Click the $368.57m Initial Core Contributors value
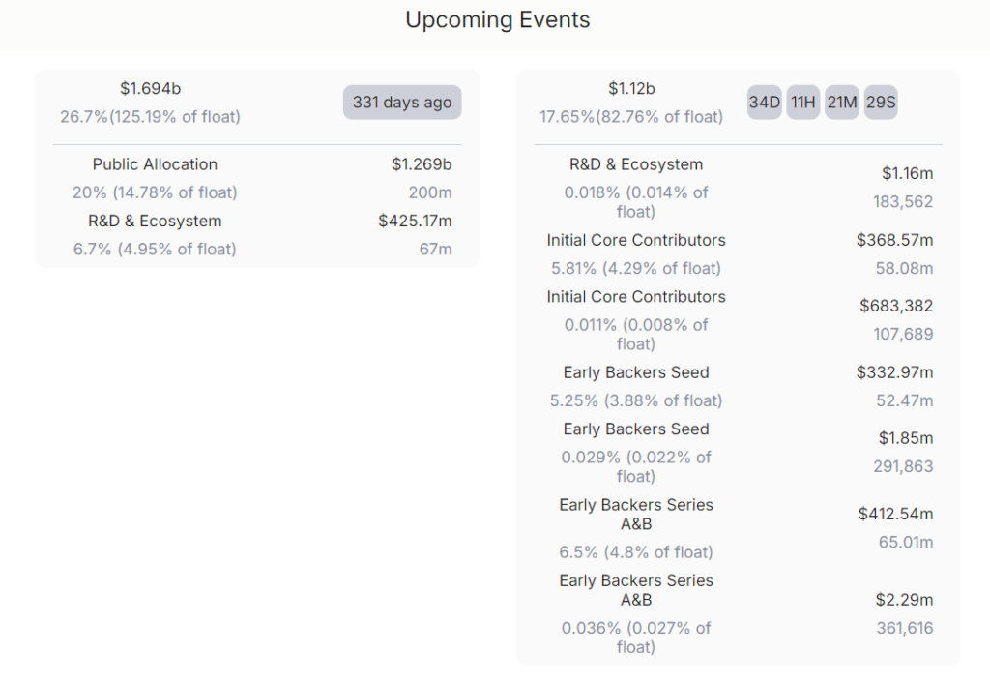 tap(894, 240)
